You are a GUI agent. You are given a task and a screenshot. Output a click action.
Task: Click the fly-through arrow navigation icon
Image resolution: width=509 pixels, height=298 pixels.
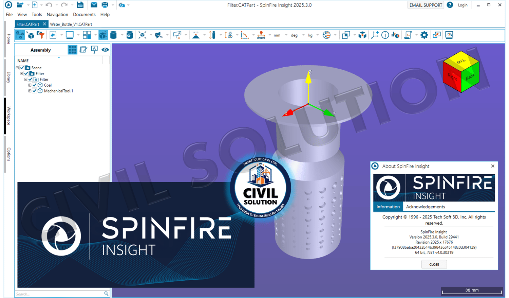coord(158,35)
